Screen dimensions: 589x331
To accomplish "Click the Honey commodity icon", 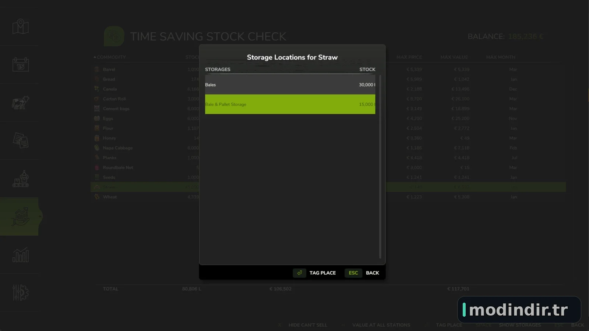I will click(97, 138).
